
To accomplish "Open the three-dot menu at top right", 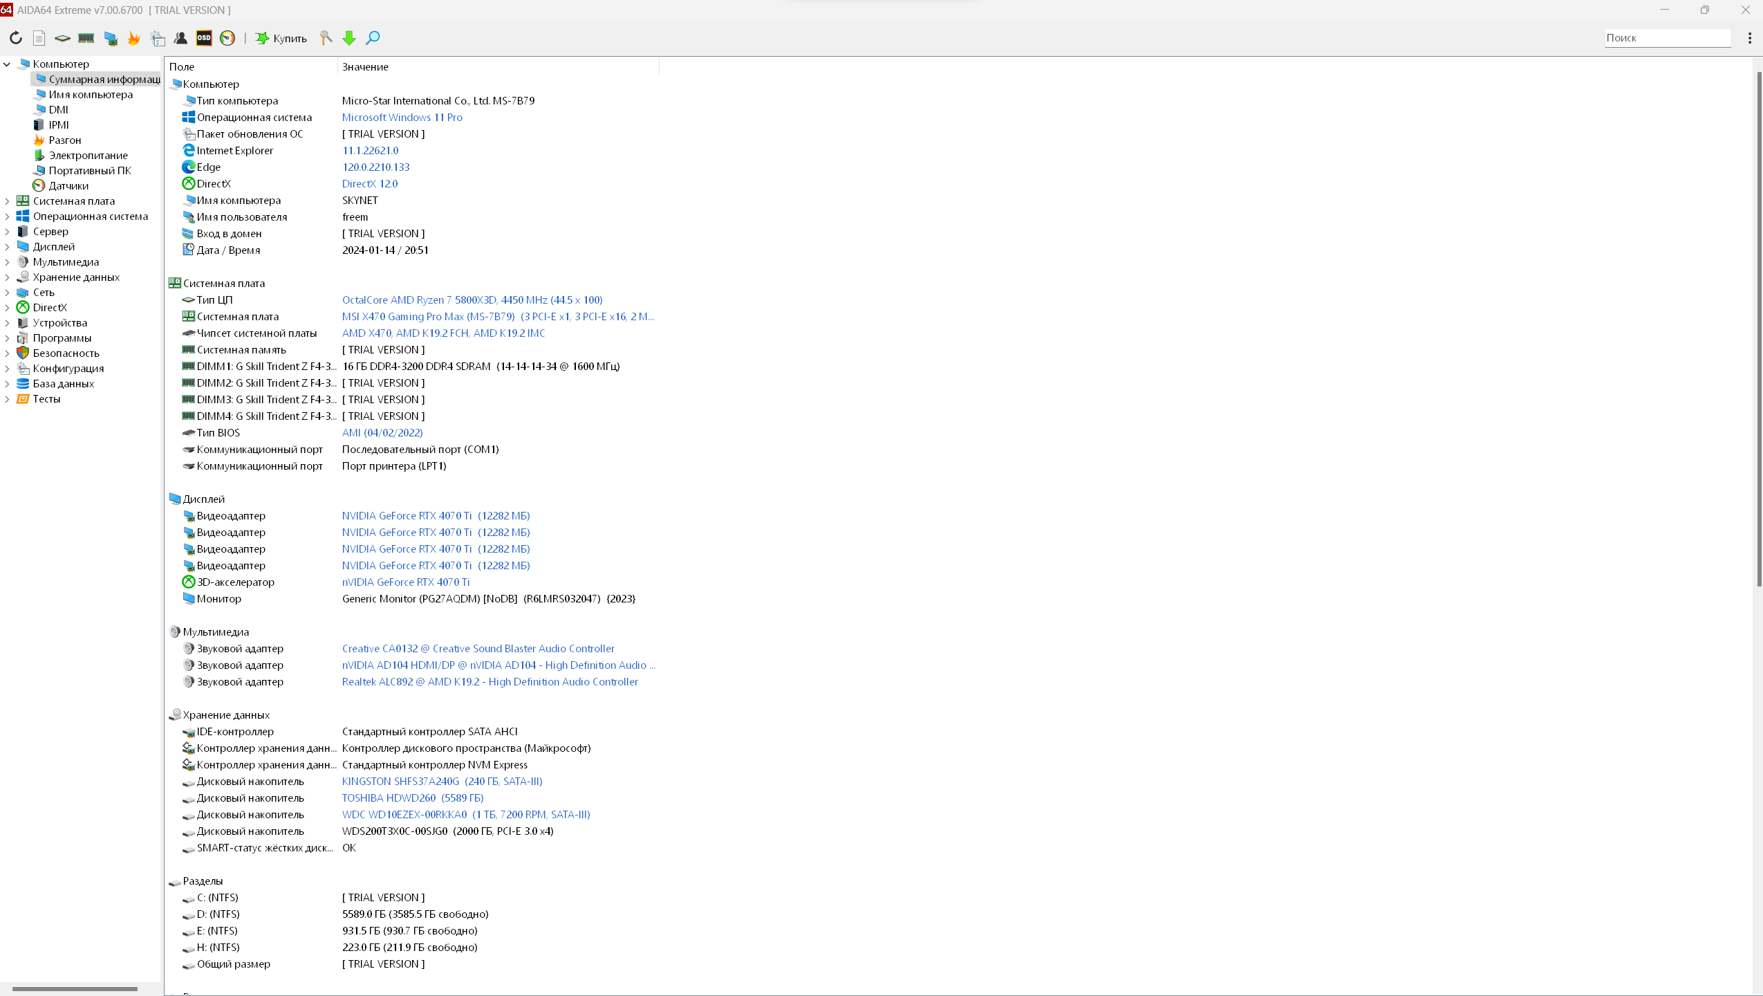I will pos(1750,38).
